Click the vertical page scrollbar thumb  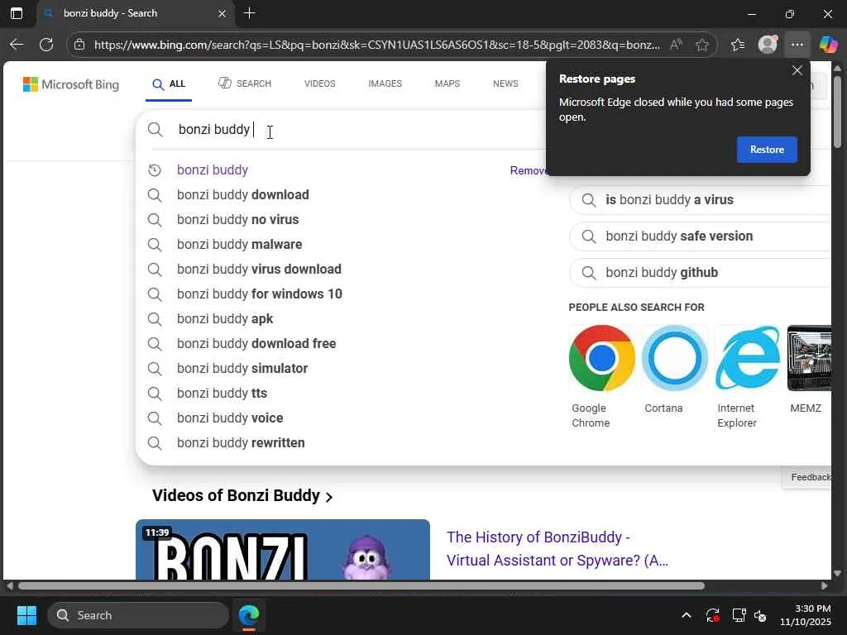click(x=837, y=112)
